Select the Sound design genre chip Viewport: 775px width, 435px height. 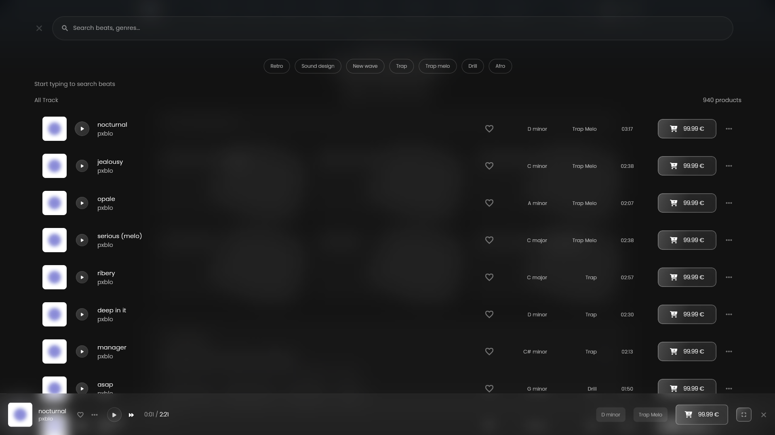pyautogui.click(x=318, y=66)
